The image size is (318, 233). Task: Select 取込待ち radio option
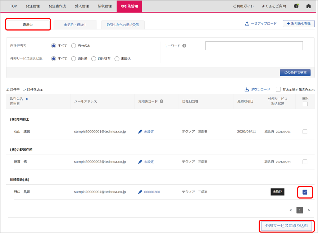(94, 59)
